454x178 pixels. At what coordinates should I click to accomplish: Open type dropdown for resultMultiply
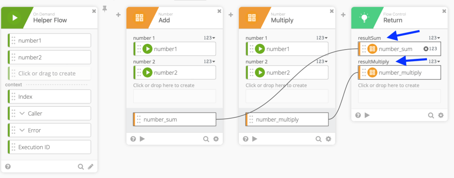[x=434, y=62]
